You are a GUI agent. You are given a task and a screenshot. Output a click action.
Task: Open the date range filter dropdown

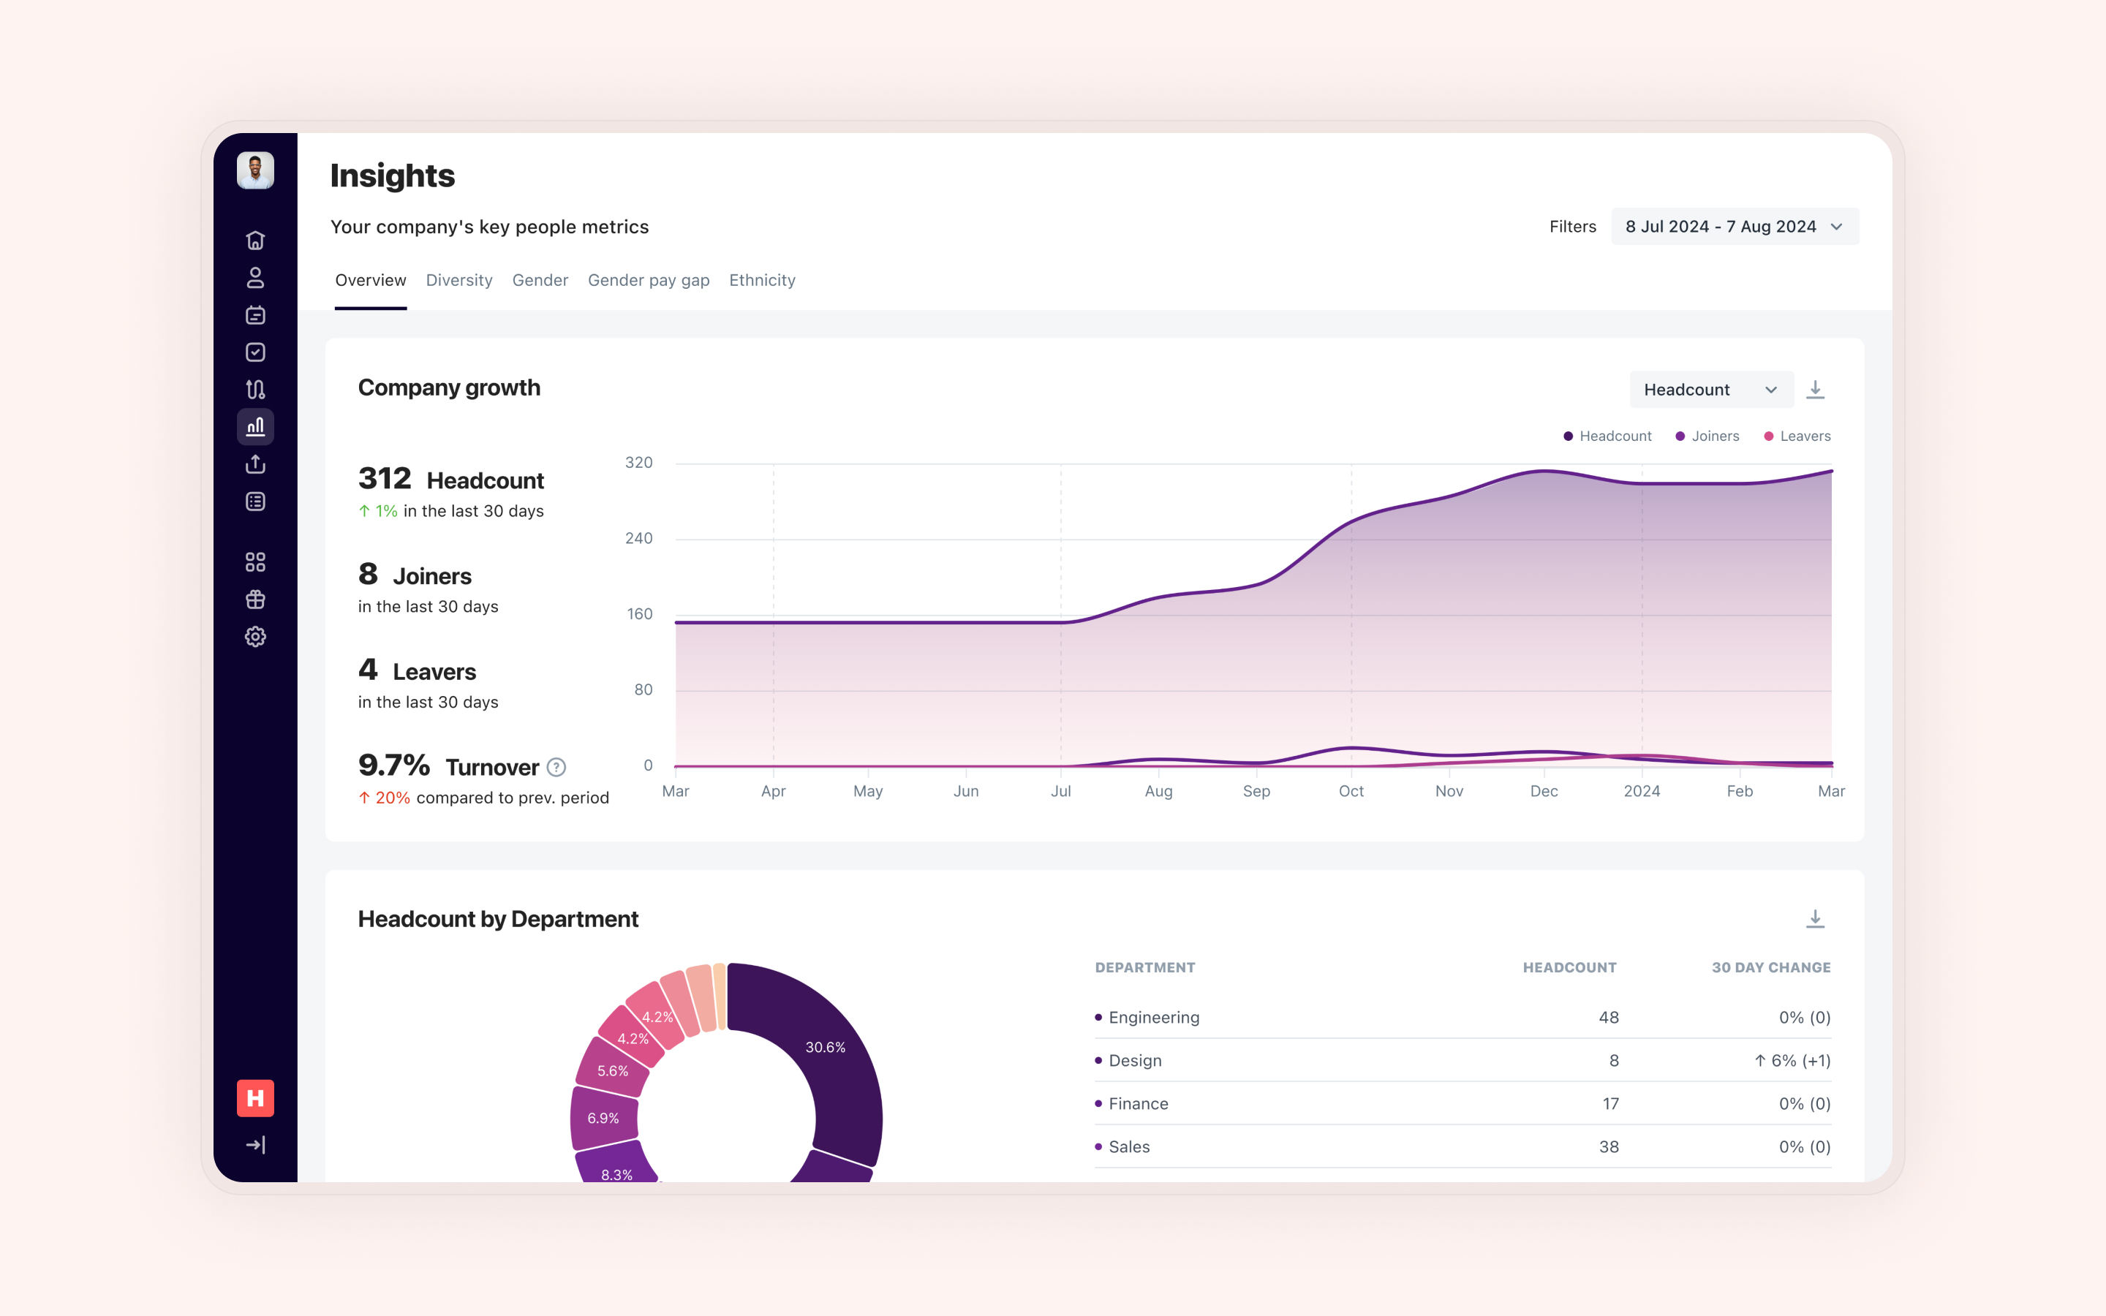1734,227
